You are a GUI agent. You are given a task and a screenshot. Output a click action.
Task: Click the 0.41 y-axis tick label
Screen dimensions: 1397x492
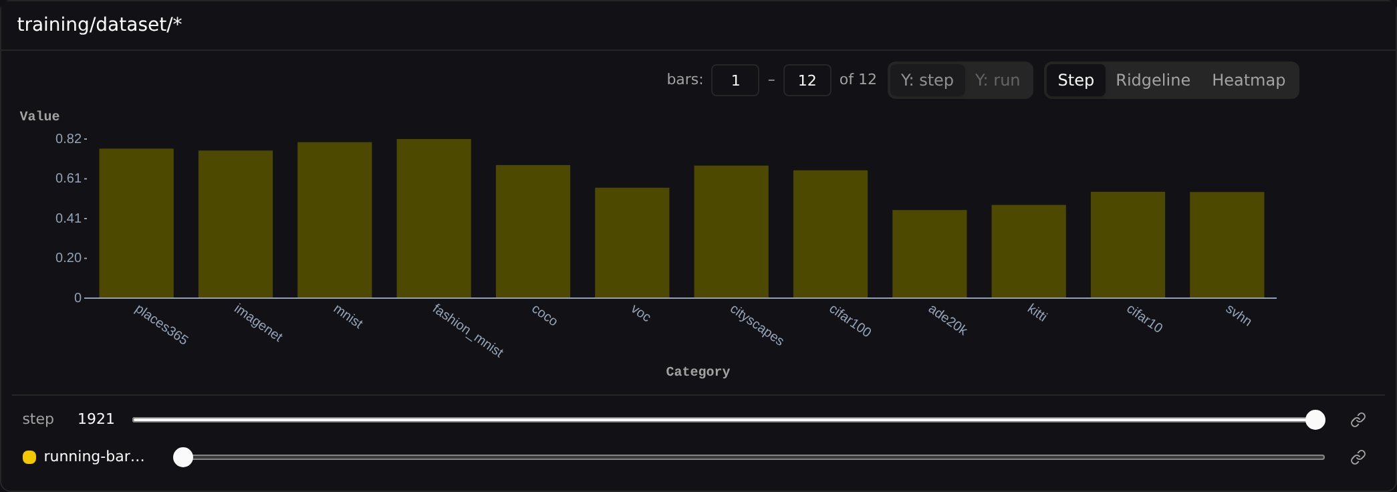tap(68, 219)
